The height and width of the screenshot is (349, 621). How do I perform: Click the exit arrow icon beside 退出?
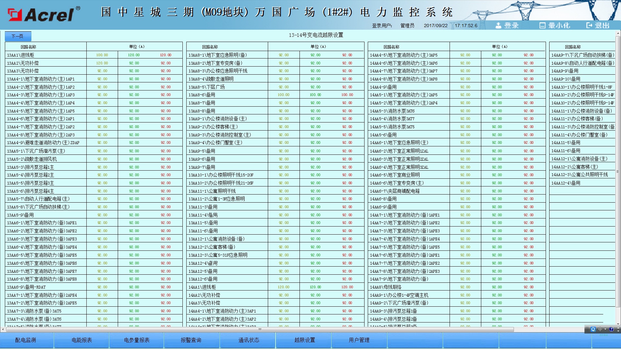tap(589, 25)
